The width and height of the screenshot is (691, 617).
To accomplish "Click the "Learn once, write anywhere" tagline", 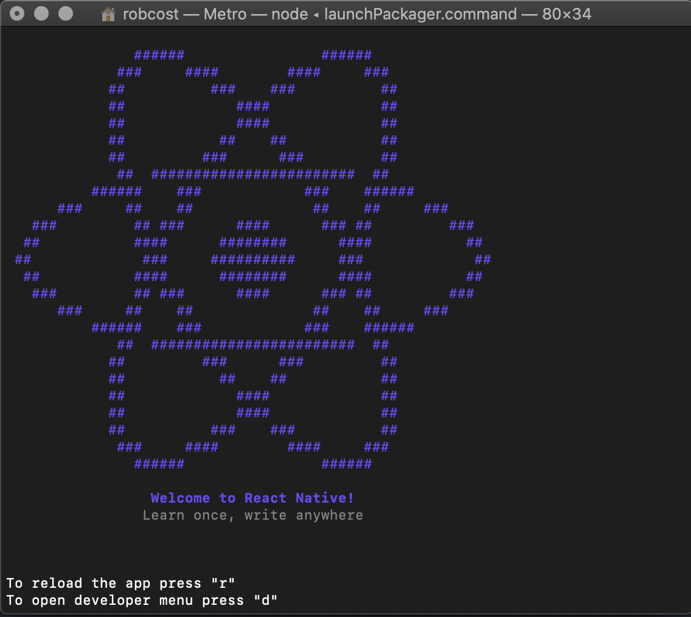I will pyautogui.click(x=252, y=515).
